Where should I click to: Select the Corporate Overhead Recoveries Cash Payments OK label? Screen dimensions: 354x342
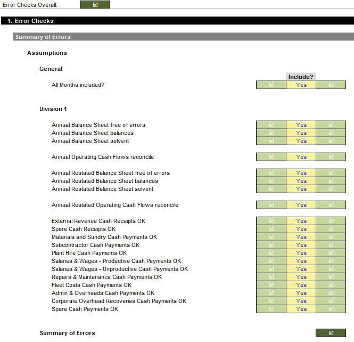(119, 301)
